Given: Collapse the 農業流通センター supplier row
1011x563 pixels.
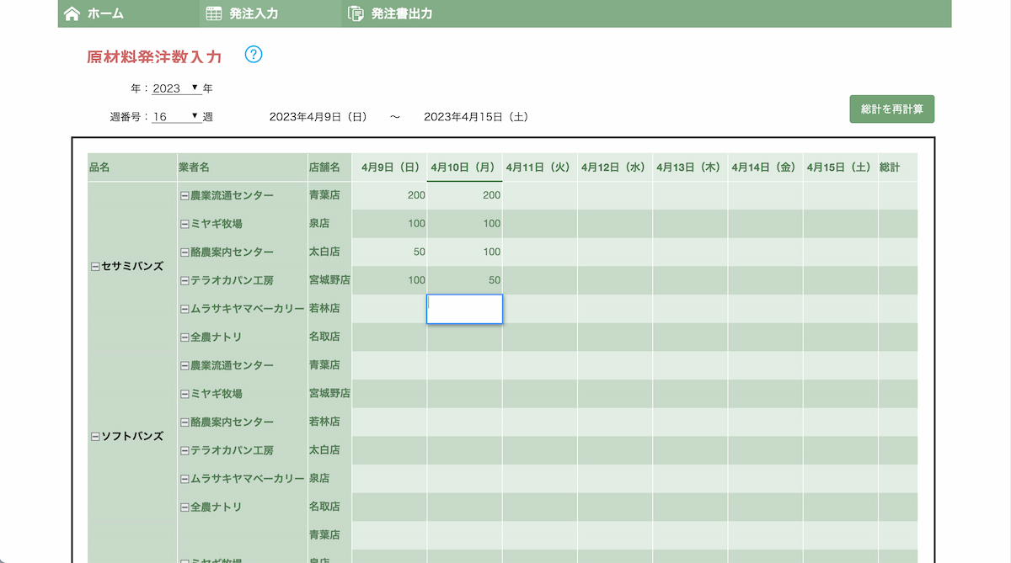Looking at the screenshot, I should 183,194.
